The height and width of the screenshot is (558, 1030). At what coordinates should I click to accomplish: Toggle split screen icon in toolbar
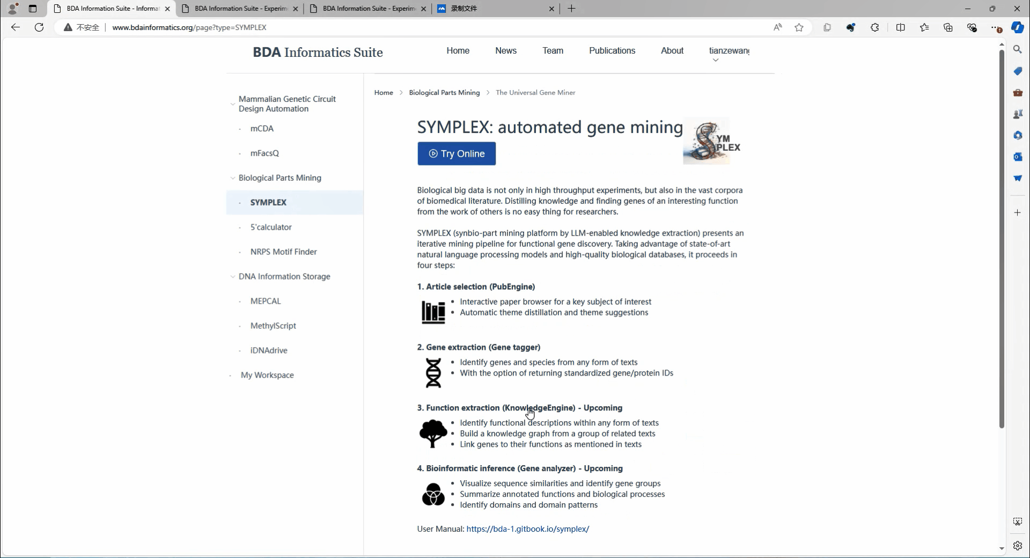point(900,27)
